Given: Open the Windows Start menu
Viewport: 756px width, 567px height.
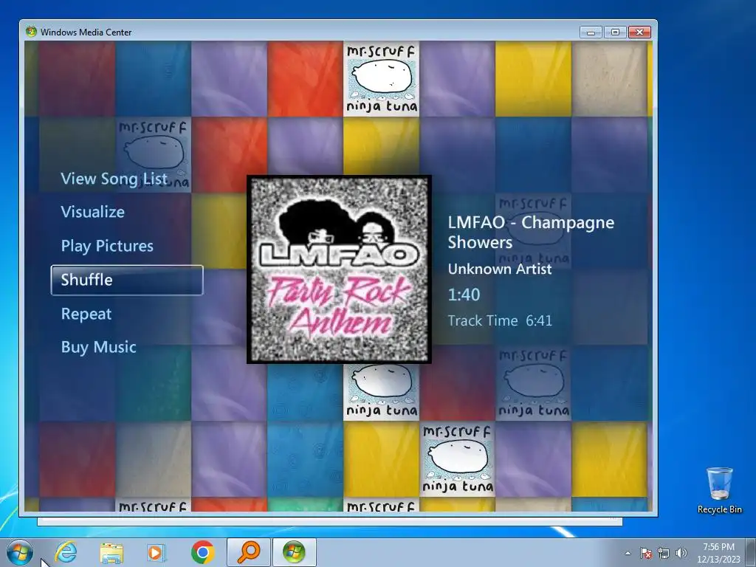Looking at the screenshot, I should pyautogui.click(x=20, y=552).
